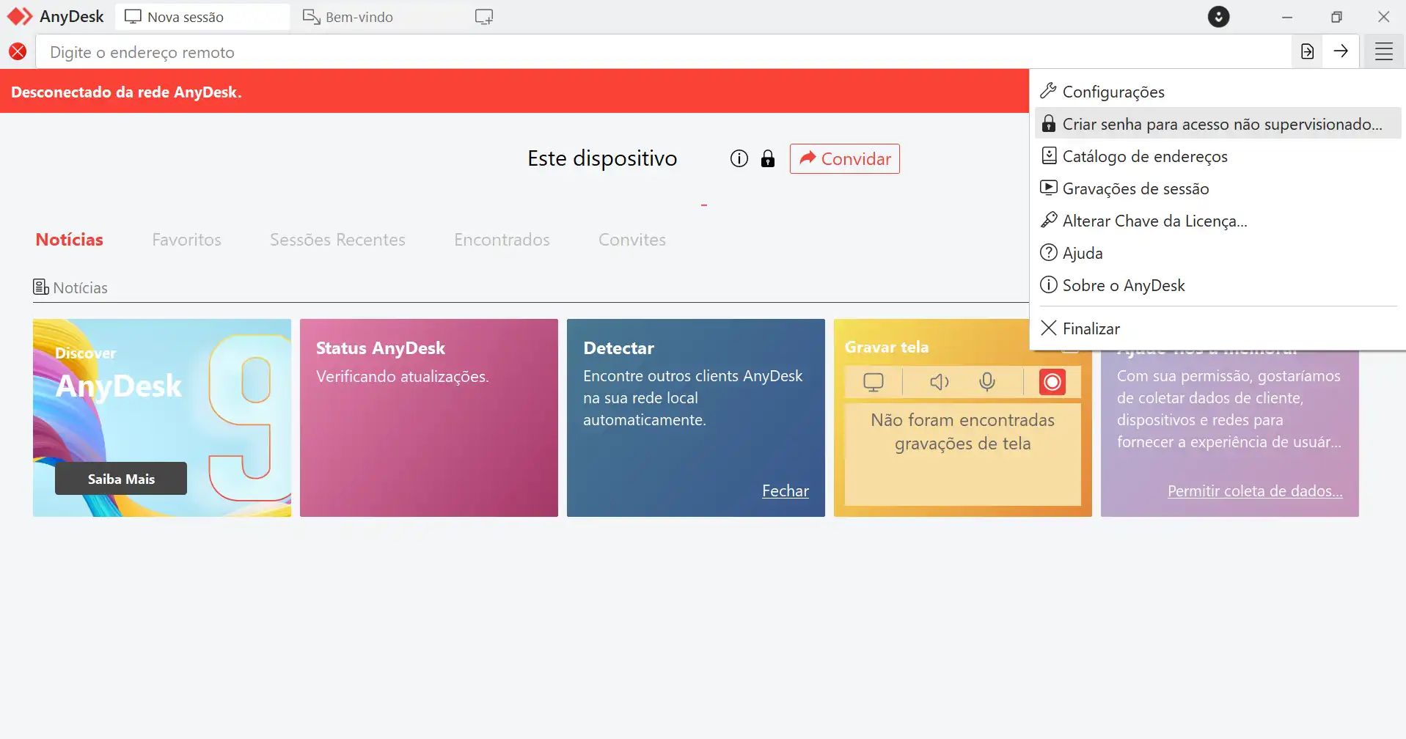Viewport: 1406px width, 739px height.
Task: Click the red disconnected status icon
Action: [x=18, y=51]
